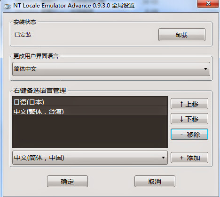
Task: Select 中文(繁体，台湾) list entry
Action: pos(90,111)
